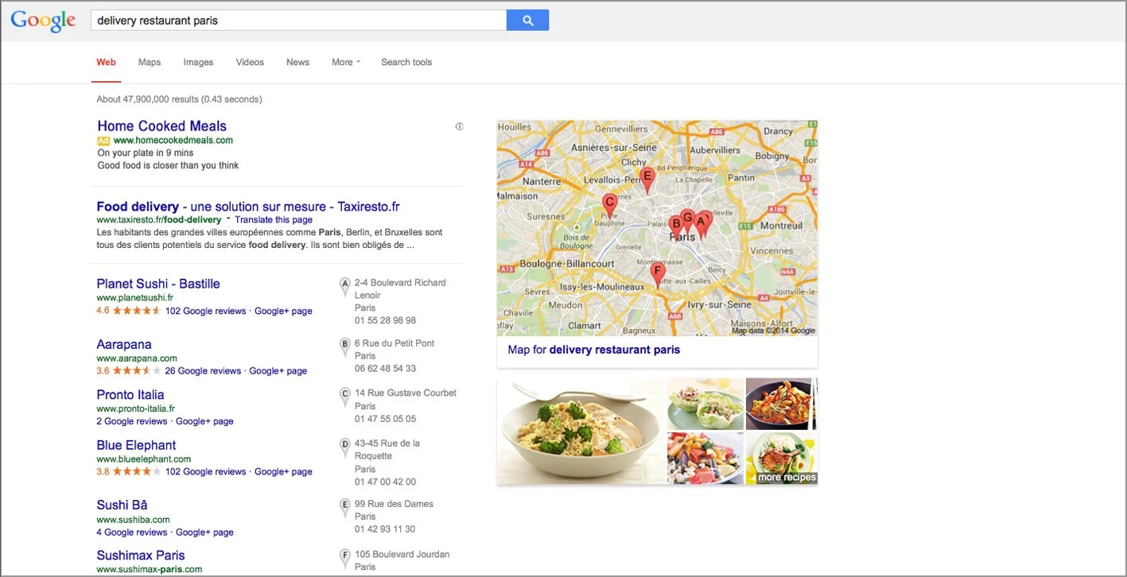The image size is (1127, 577).
Task: Open Sushi Bâ's 4 Google reviews
Action: coord(132,532)
